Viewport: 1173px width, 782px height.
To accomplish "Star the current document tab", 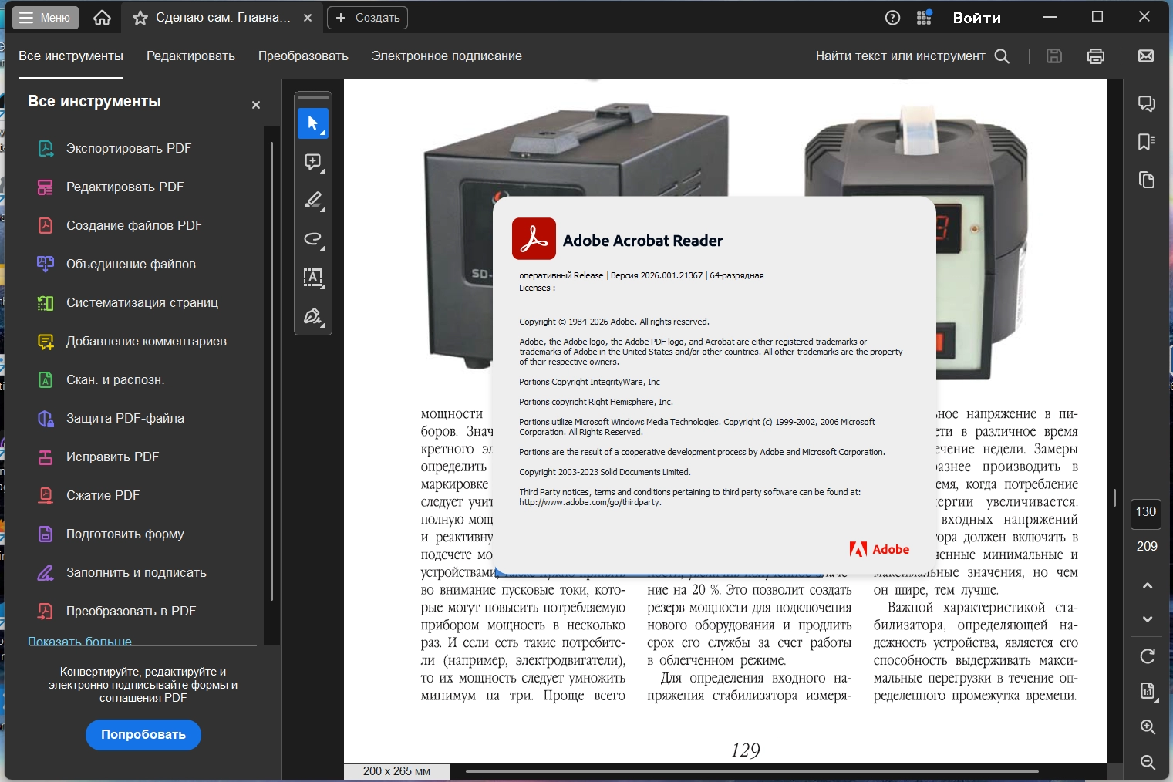I will (140, 18).
